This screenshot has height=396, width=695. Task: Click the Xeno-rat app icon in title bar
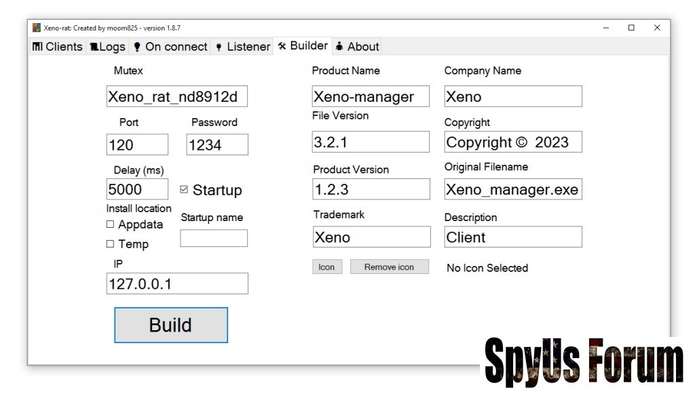pos(37,28)
